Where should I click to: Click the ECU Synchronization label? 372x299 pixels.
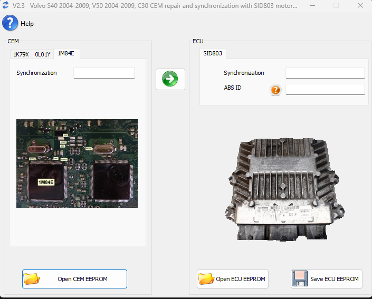pos(244,73)
